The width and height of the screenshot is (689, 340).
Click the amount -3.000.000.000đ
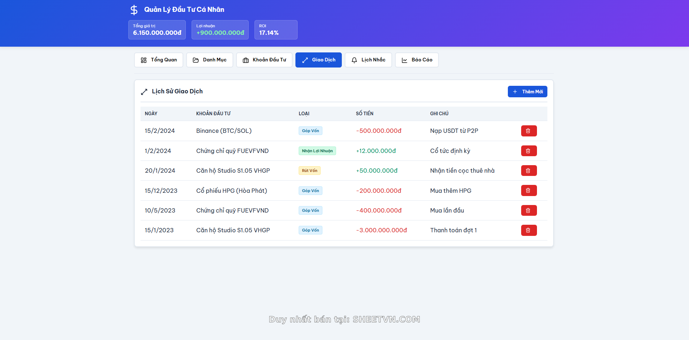(x=381, y=230)
